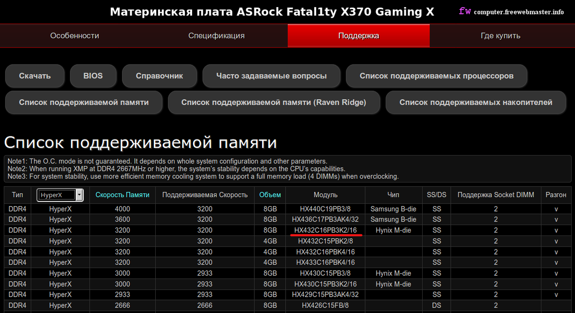The height and width of the screenshot is (313, 575).
Task: Go to the Где купить tab
Action: pyautogui.click(x=501, y=36)
